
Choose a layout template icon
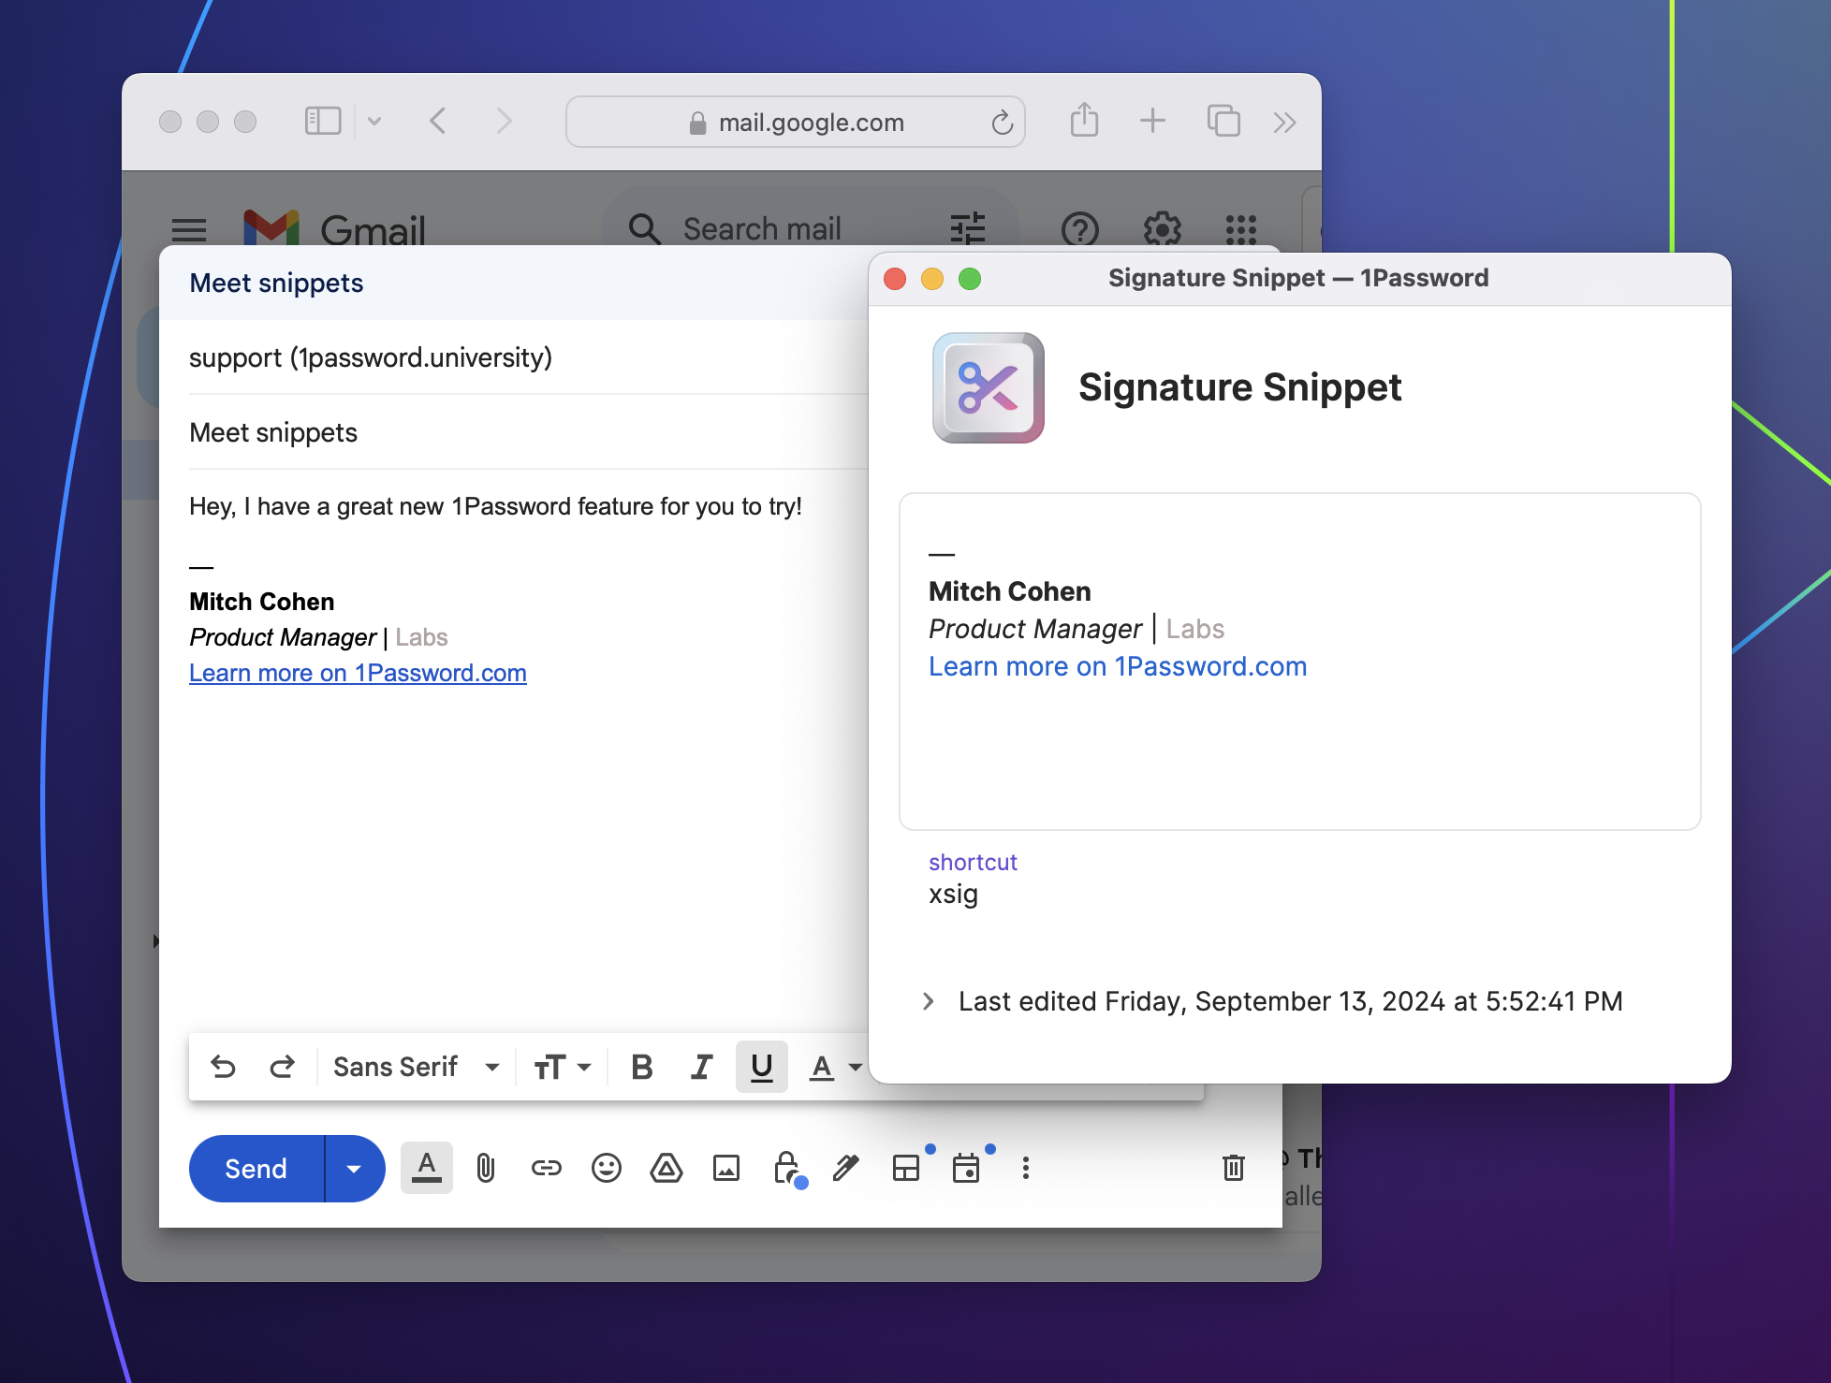coord(906,1168)
